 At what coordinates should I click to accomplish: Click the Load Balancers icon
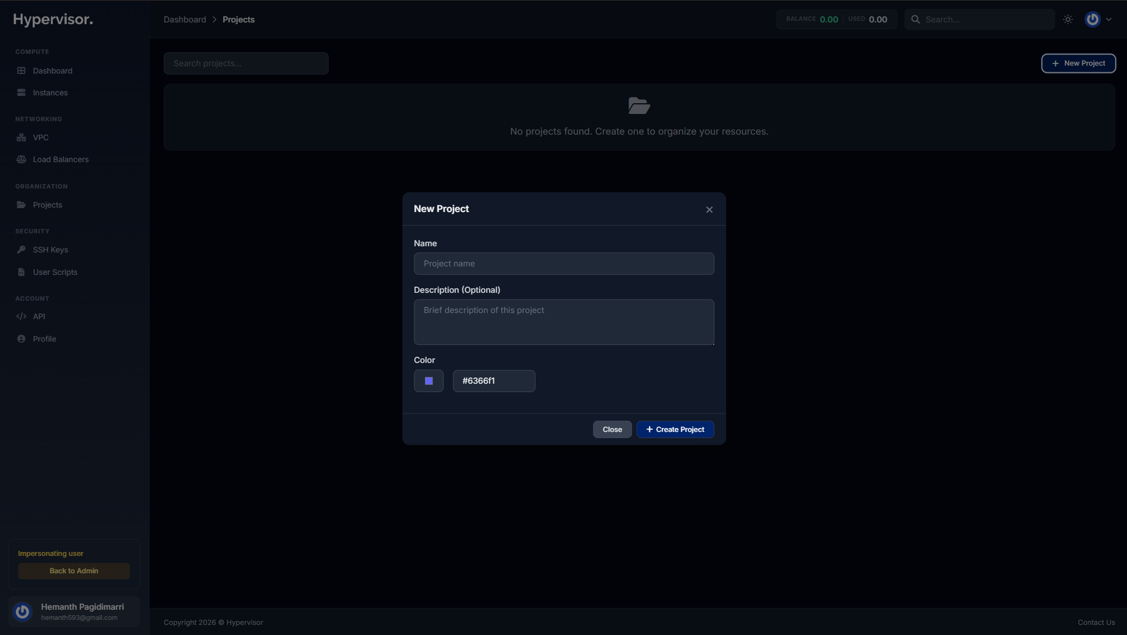point(21,159)
